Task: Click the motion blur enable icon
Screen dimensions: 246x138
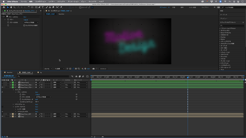Action: point(83,76)
